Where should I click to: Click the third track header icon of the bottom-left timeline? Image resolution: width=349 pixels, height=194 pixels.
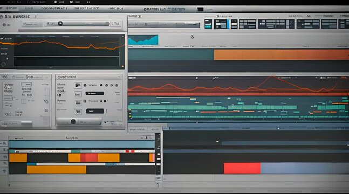[4, 157]
